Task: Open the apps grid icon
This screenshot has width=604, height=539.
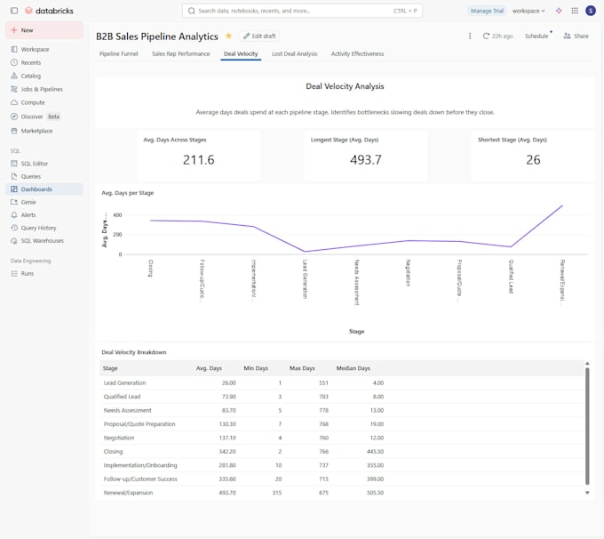Action: [x=575, y=11]
